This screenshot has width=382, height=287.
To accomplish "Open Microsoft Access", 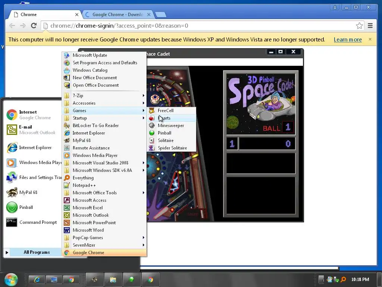I will 104,200.
